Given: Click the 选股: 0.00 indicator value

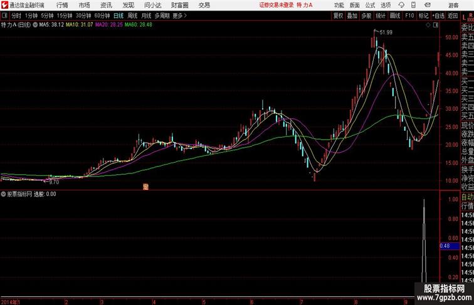Looking at the screenshot, I should click(x=45, y=194).
